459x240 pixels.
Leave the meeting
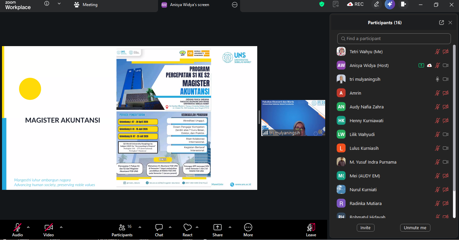tap(311, 230)
